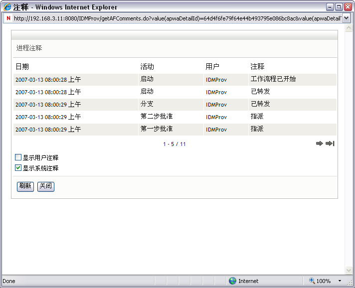Go to next page arrow
Image resolution: width=355 pixels, height=288 pixels.
pyautogui.click(x=319, y=144)
